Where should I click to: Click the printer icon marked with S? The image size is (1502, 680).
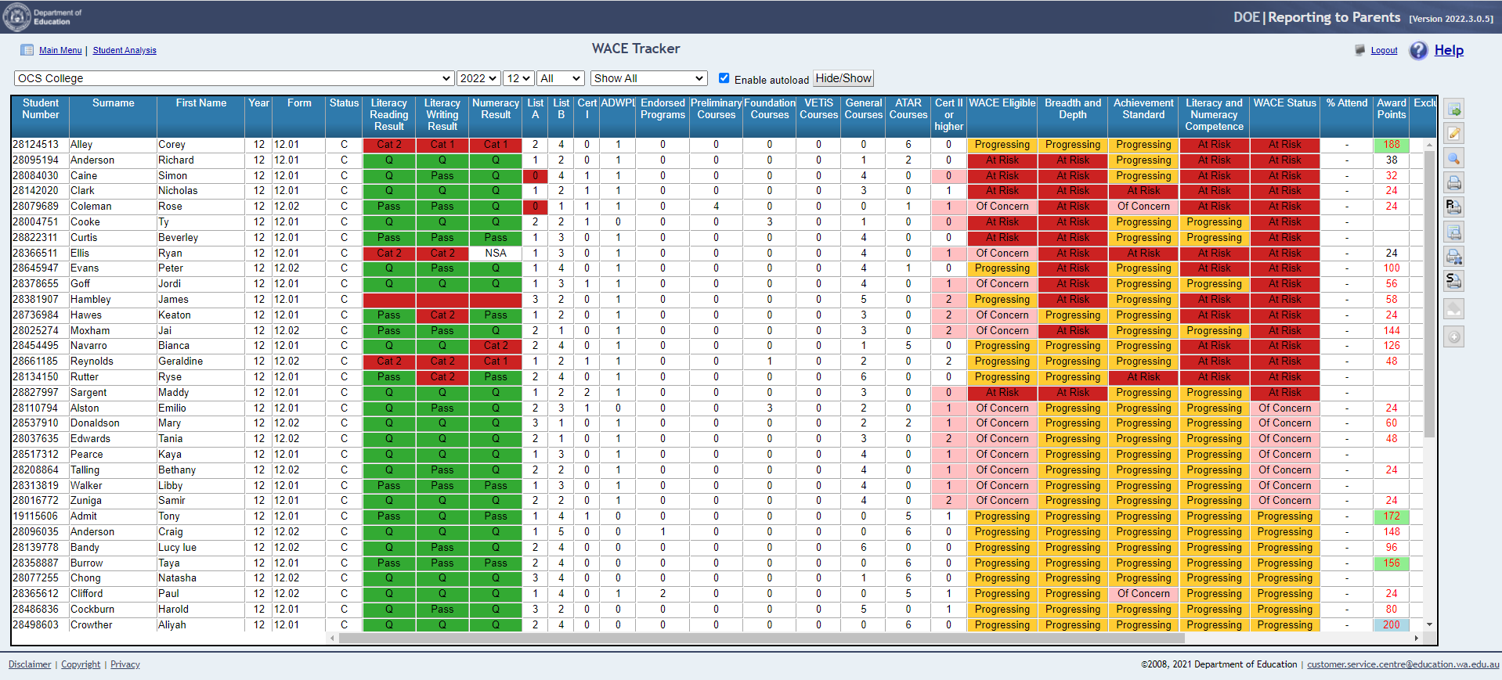click(1453, 280)
